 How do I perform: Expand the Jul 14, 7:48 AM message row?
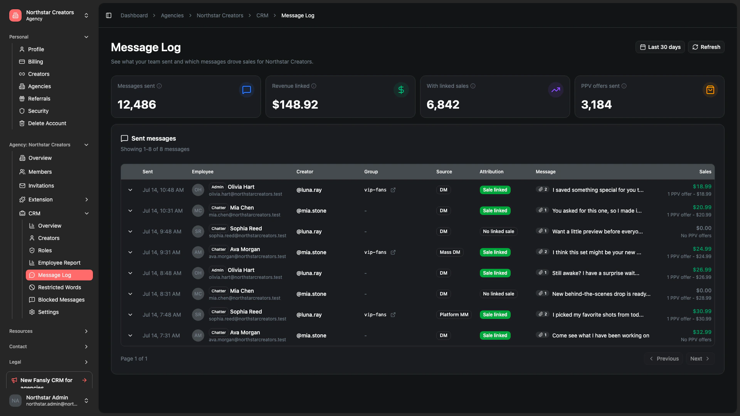point(130,315)
